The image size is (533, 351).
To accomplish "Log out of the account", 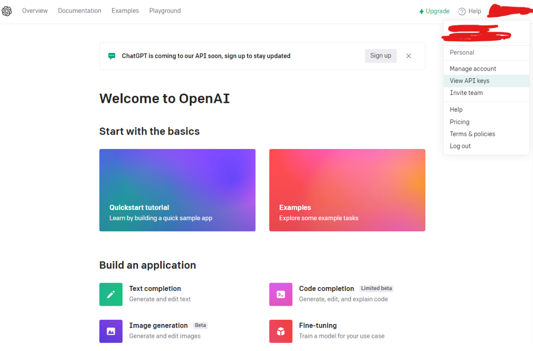I will pos(486,146).
